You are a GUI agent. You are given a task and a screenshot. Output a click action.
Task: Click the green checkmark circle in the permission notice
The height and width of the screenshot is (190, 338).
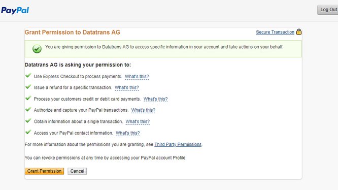[37, 49]
